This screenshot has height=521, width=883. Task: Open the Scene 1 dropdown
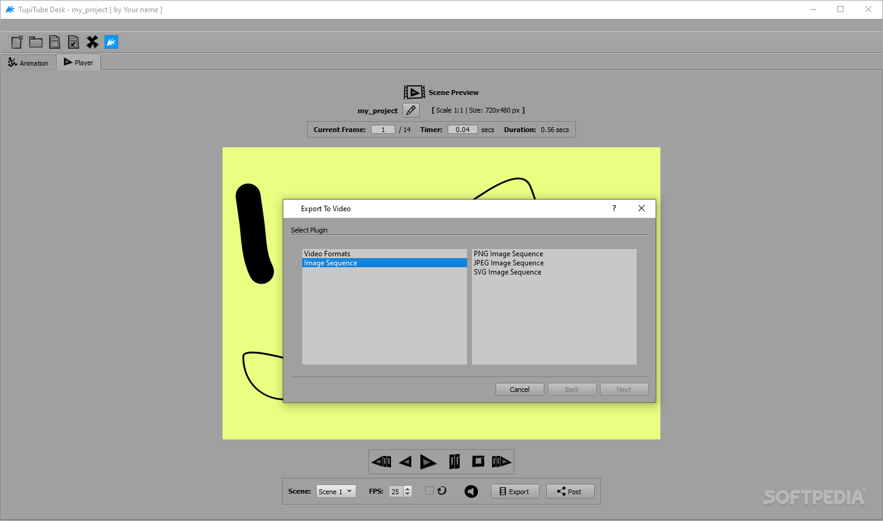(336, 491)
